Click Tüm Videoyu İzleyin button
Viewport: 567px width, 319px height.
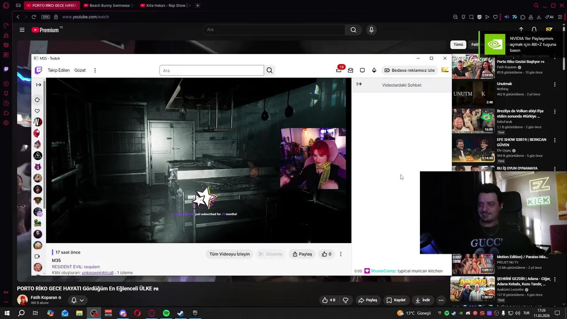click(x=229, y=254)
